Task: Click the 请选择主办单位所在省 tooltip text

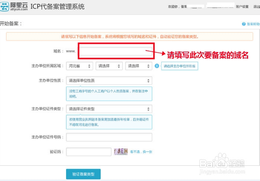Action: pos(179,66)
